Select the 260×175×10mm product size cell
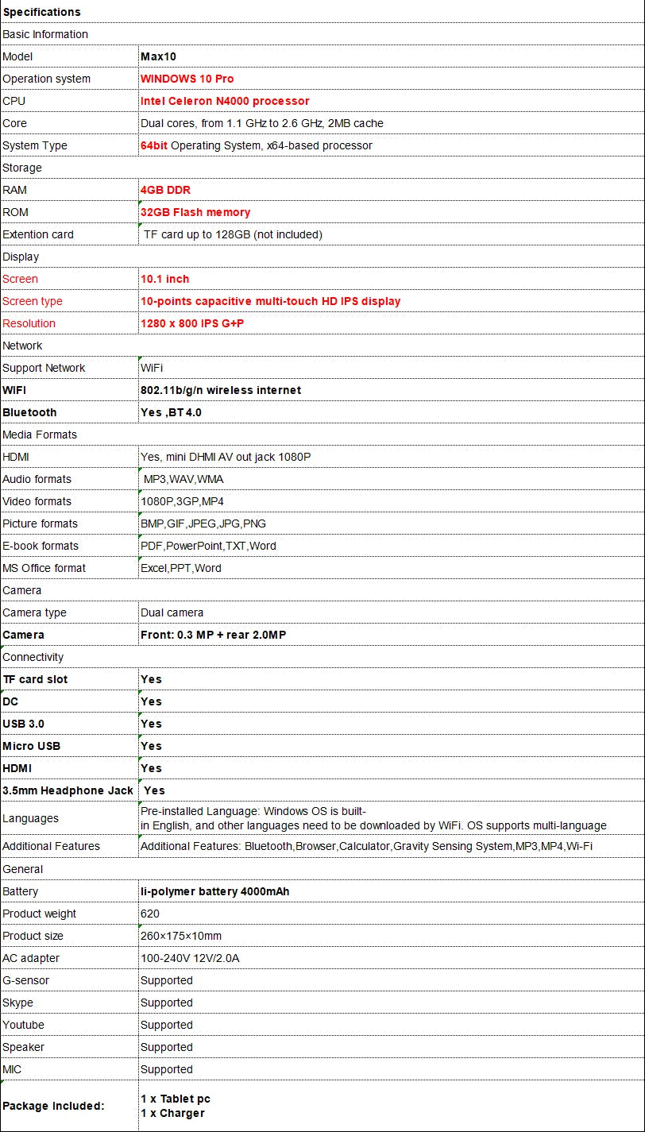645x1132 pixels. pyautogui.click(x=392, y=936)
